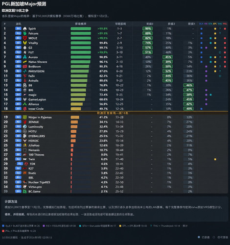Click the GamerLegion team logo
This screenshot has height=245, width=230.
25,99
